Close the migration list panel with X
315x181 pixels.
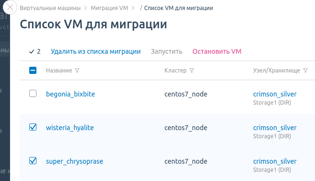tap(10, 8)
